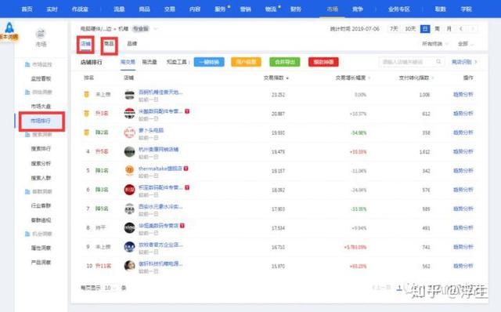Open 市场排行 in sidebar
This screenshot has width=501, height=312.
[x=41, y=121]
